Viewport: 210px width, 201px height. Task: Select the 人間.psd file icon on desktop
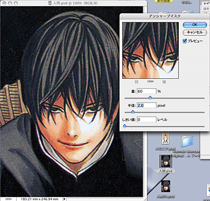point(166,161)
